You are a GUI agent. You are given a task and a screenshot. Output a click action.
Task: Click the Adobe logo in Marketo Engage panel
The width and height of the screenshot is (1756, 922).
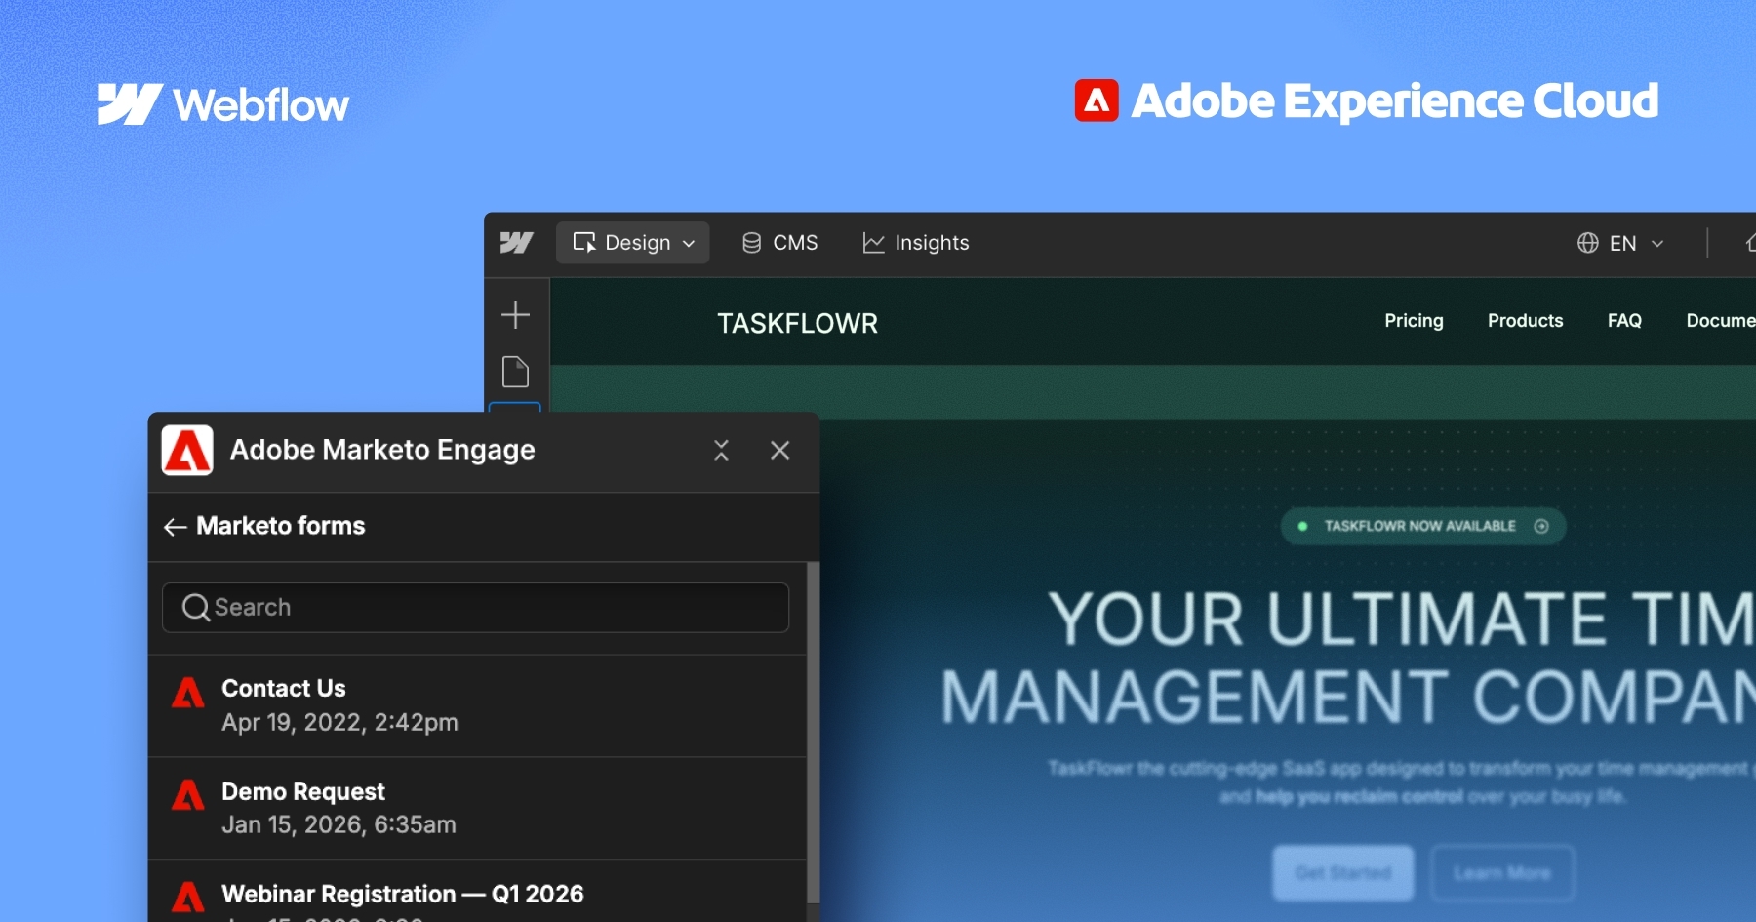point(187,450)
